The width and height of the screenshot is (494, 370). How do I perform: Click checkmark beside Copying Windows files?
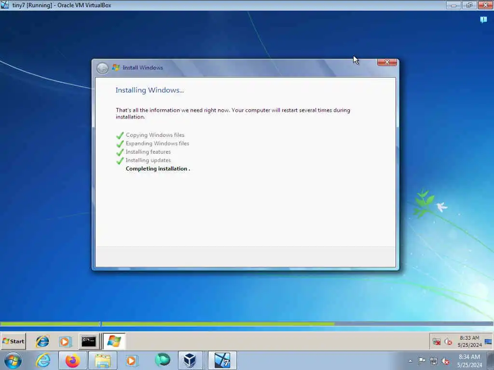point(120,135)
